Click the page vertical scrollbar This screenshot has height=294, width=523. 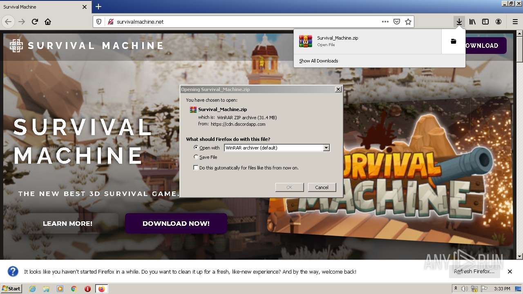click(x=520, y=145)
